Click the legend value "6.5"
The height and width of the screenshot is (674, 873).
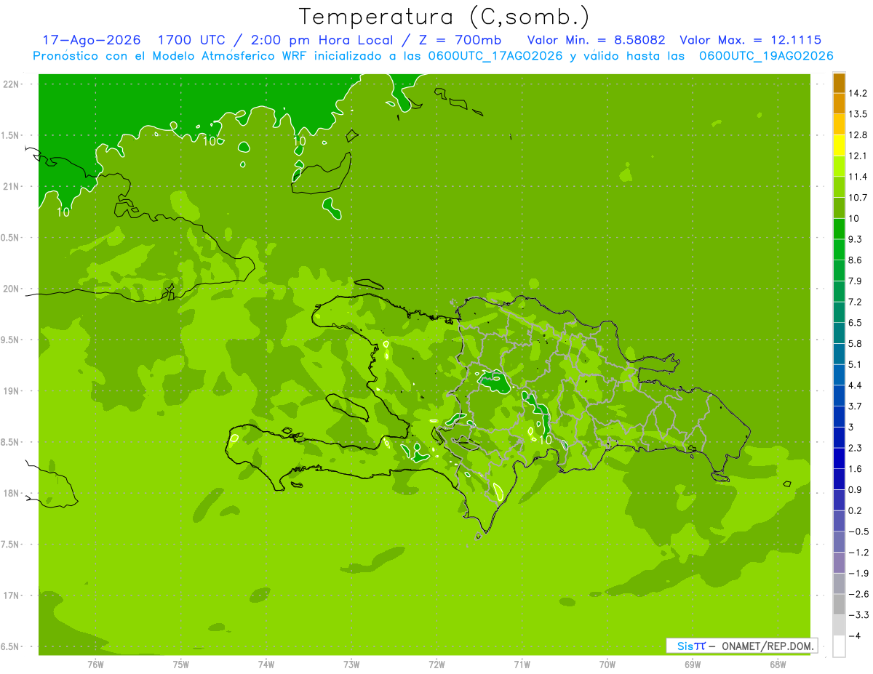coord(856,323)
